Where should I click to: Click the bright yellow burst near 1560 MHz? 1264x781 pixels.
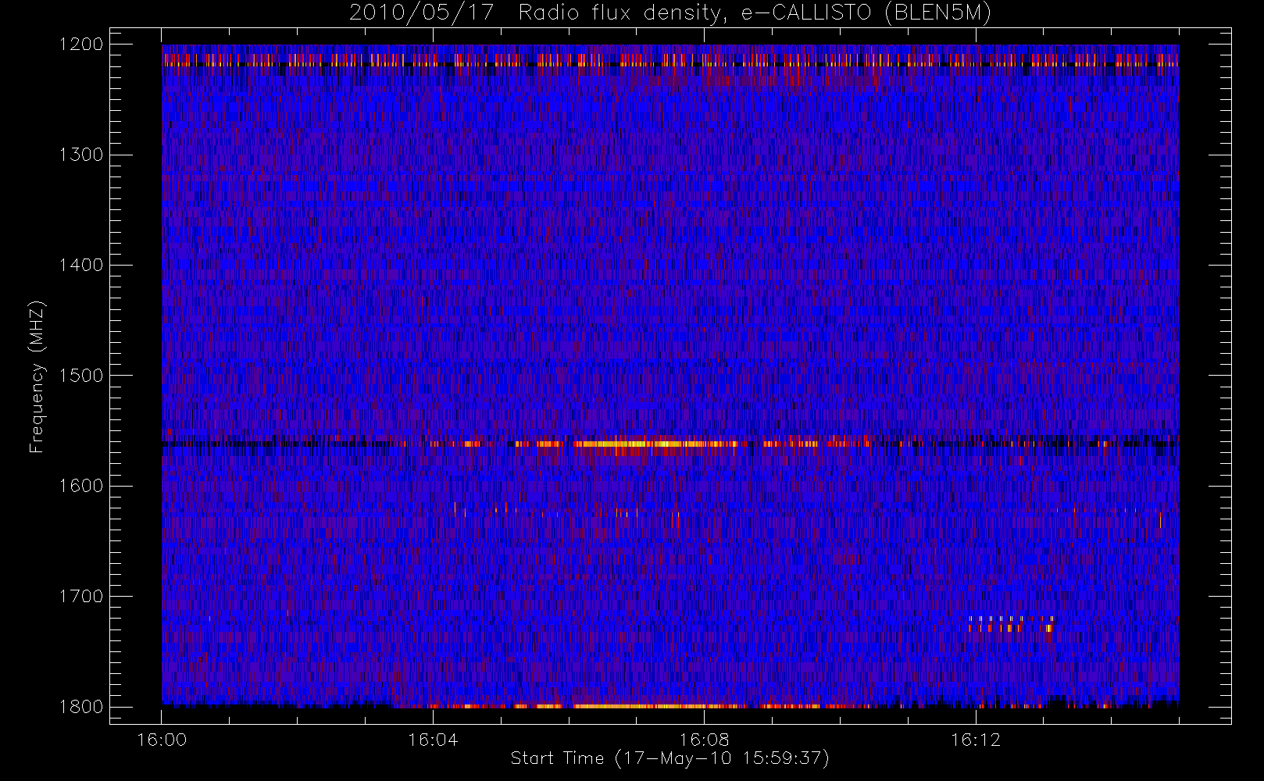point(655,444)
